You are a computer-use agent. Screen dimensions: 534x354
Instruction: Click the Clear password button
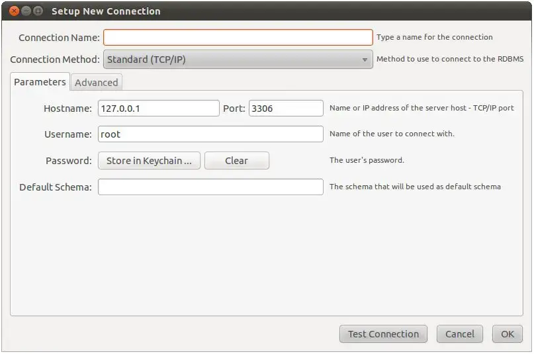click(236, 161)
